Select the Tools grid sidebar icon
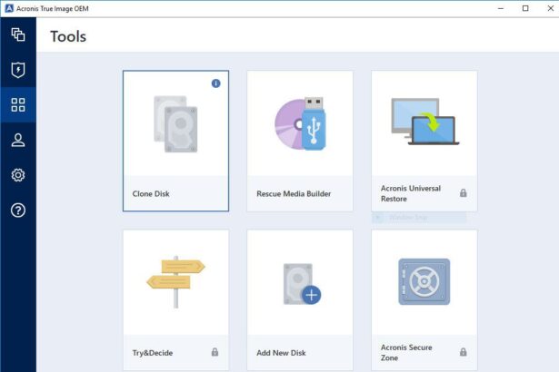The height and width of the screenshot is (372, 559). point(18,104)
